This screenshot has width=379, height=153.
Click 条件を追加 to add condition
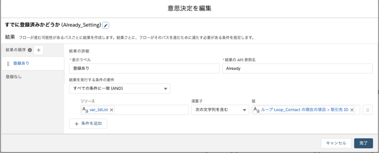(x=88, y=124)
